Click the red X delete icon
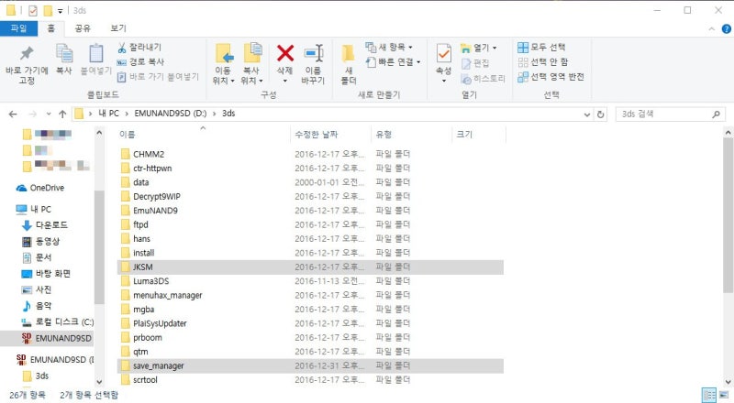 pyautogui.click(x=284, y=53)
